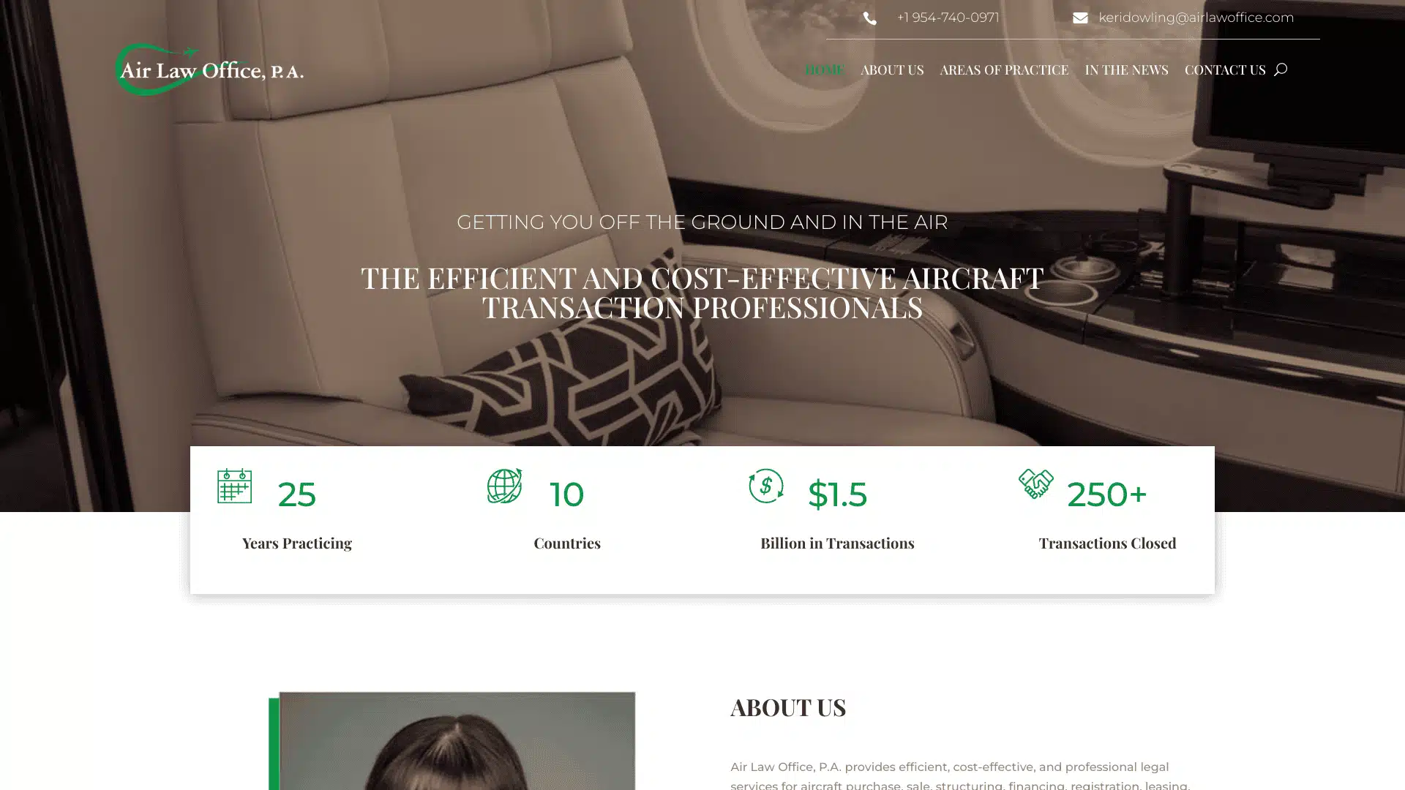The image size is (1405, 790).
Task: Go to AREAS OF PRACTICE page
Action: tap(1003, 69)
